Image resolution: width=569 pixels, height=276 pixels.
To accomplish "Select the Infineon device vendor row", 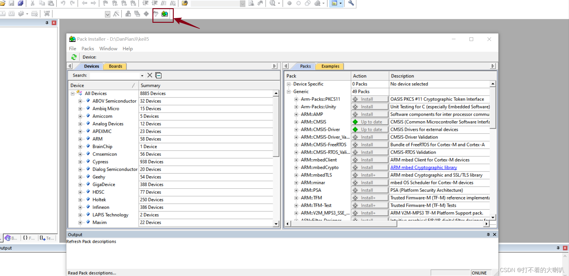I will coord(170,207).
